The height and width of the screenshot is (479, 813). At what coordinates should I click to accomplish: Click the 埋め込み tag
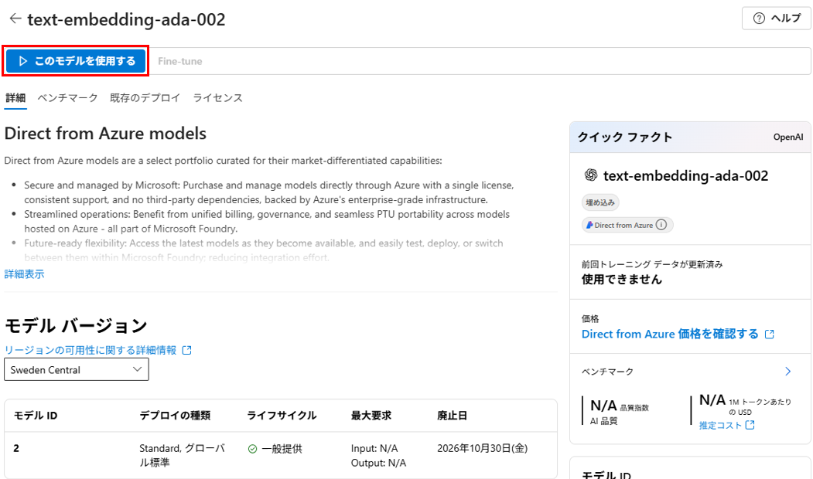pos(600,202)
